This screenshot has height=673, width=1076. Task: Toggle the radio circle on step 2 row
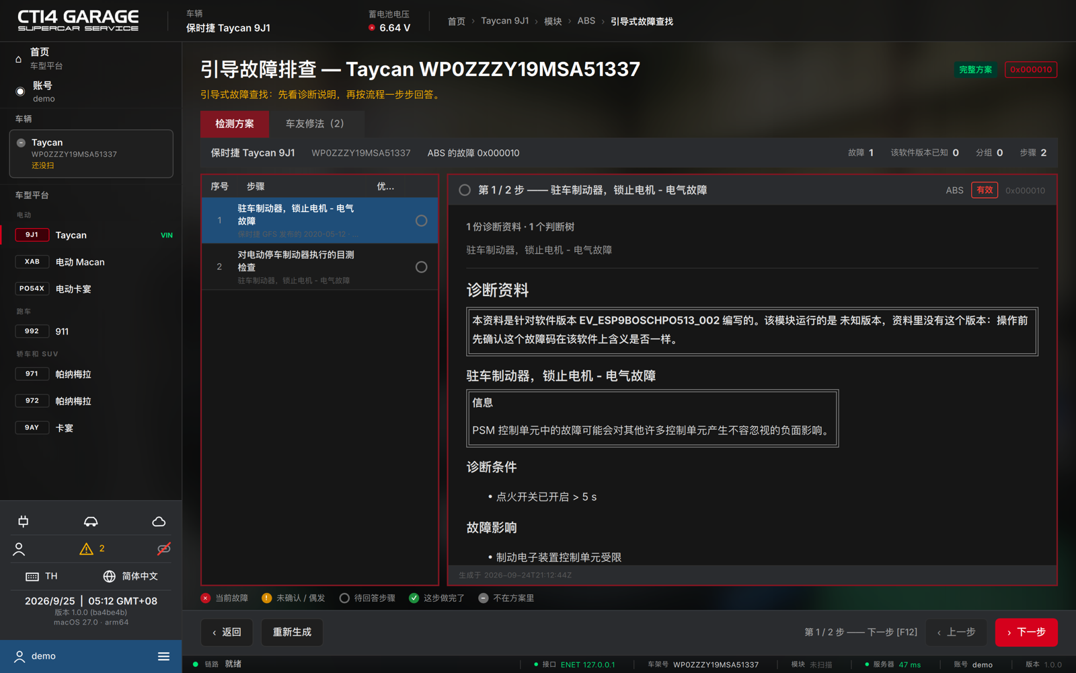point(421,267)
